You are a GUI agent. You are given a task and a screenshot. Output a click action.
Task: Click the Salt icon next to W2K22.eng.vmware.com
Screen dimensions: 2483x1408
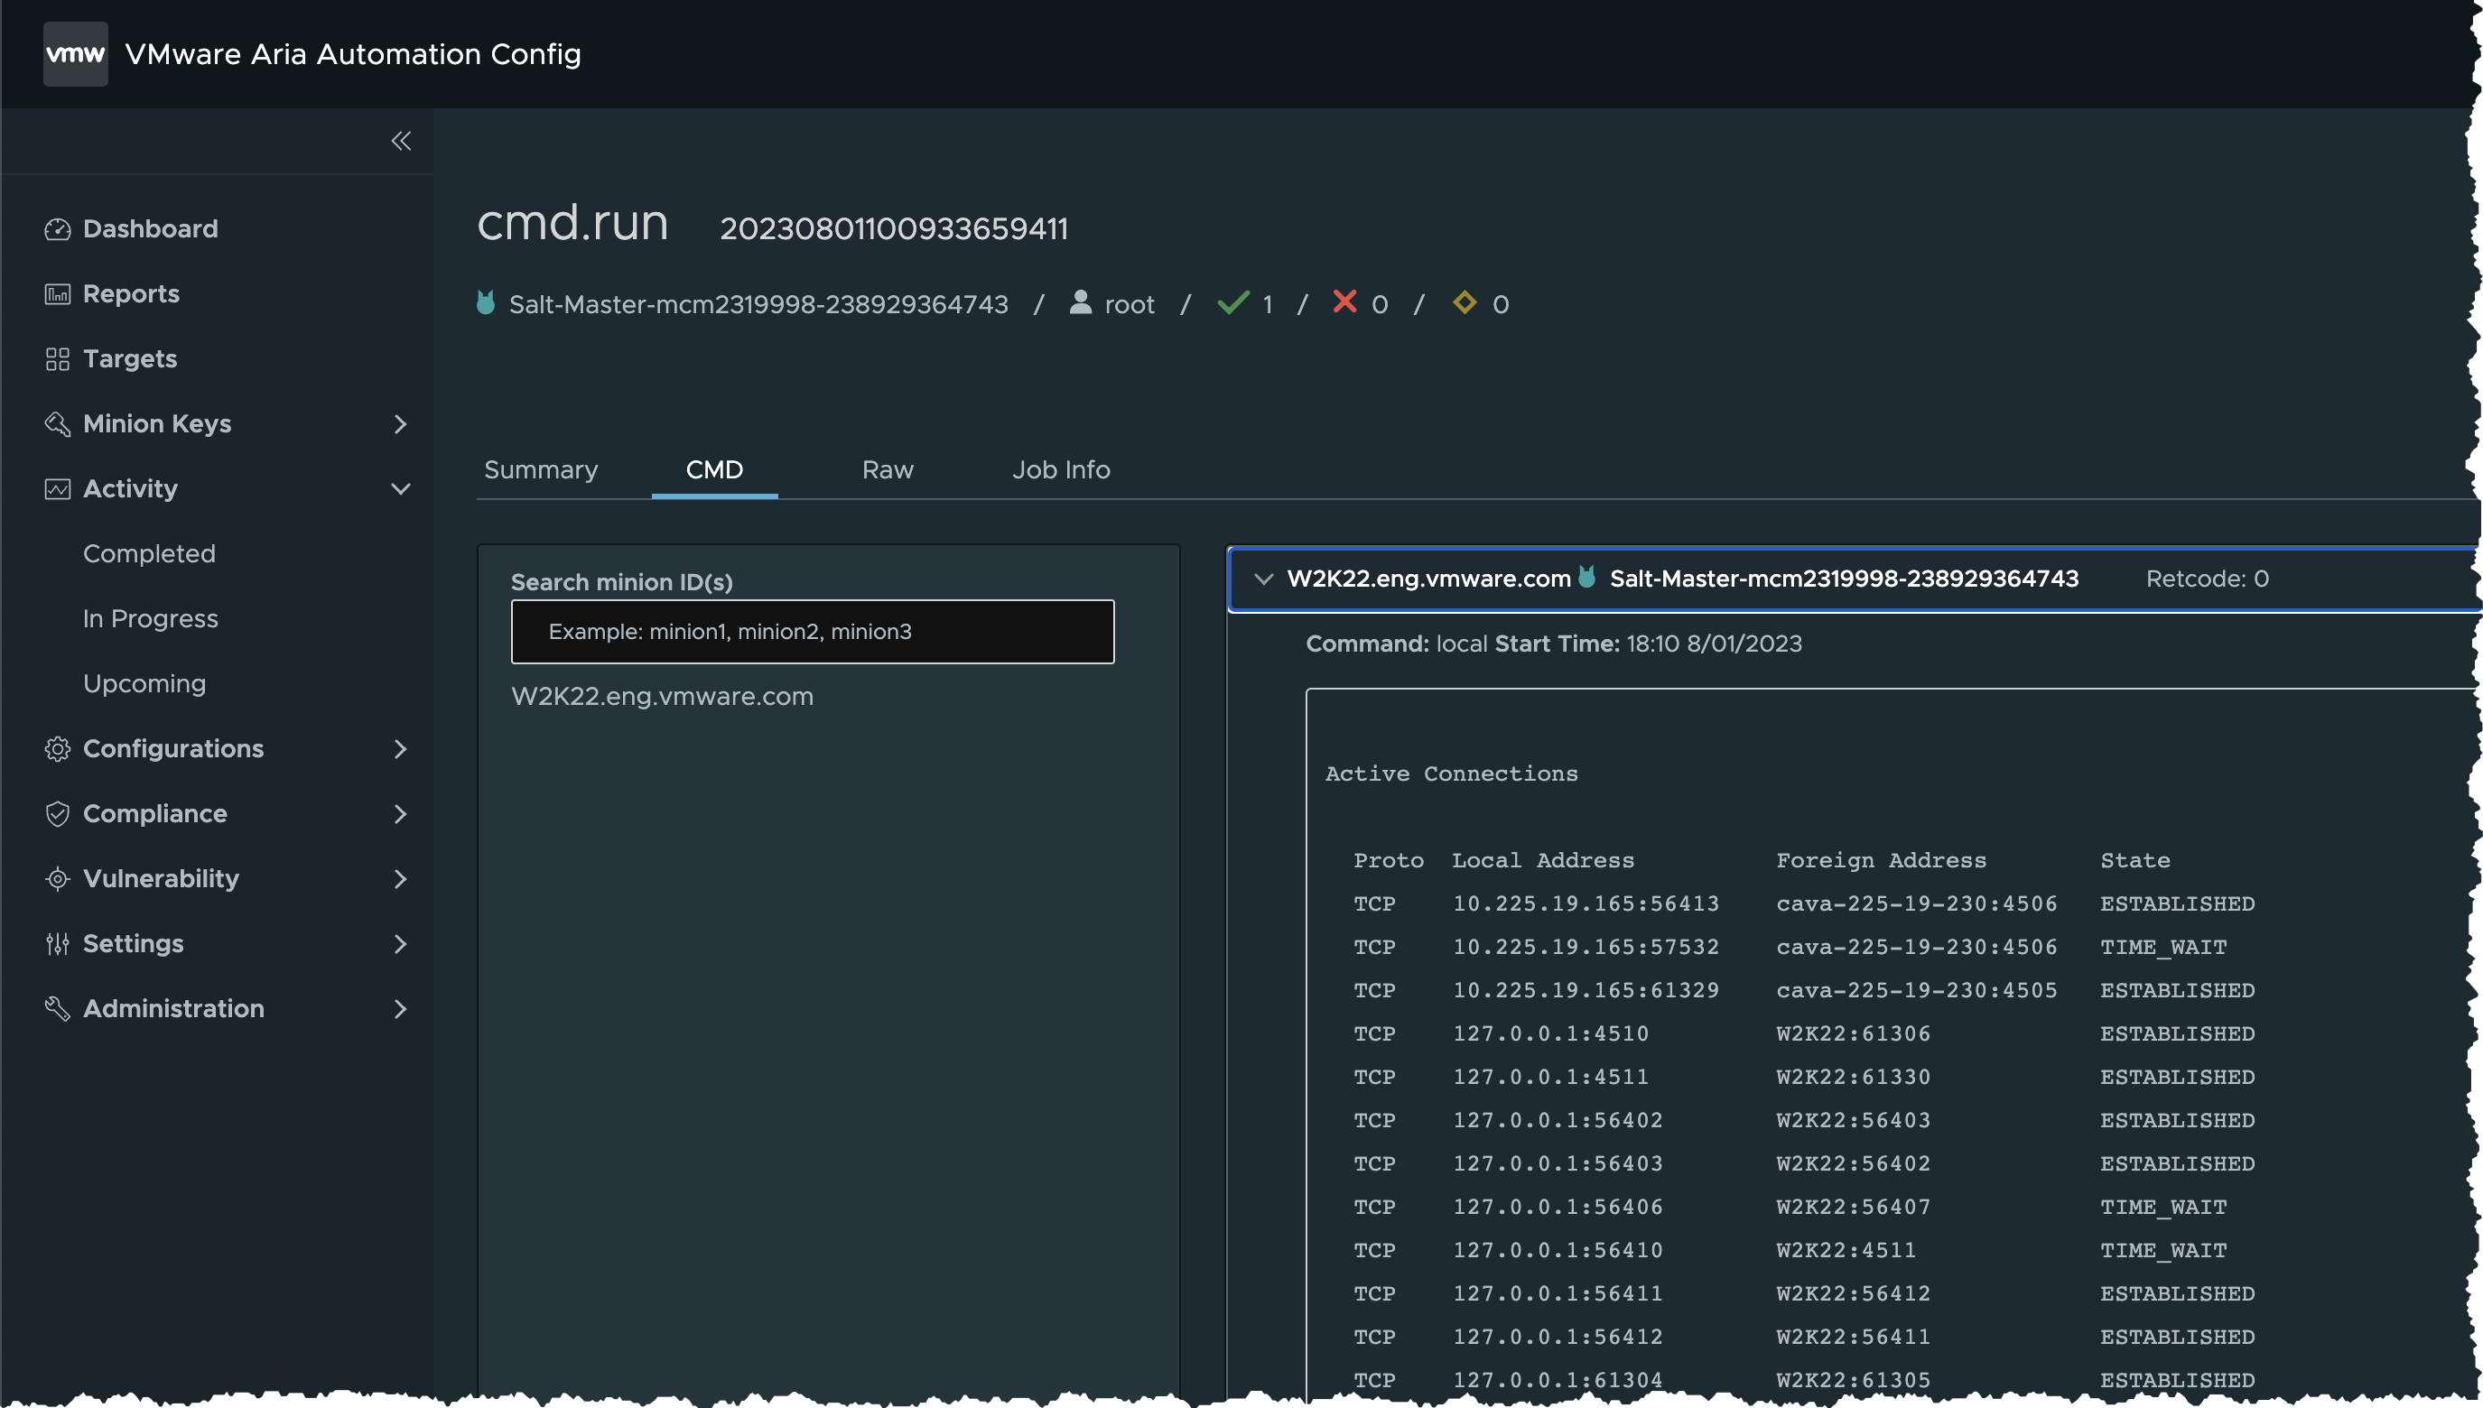tap(1587, 578)
